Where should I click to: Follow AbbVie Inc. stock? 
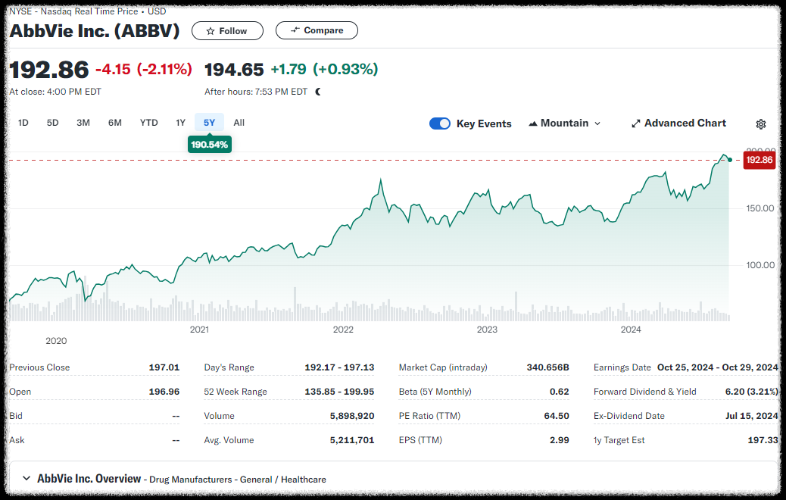(x=228, y=31)
